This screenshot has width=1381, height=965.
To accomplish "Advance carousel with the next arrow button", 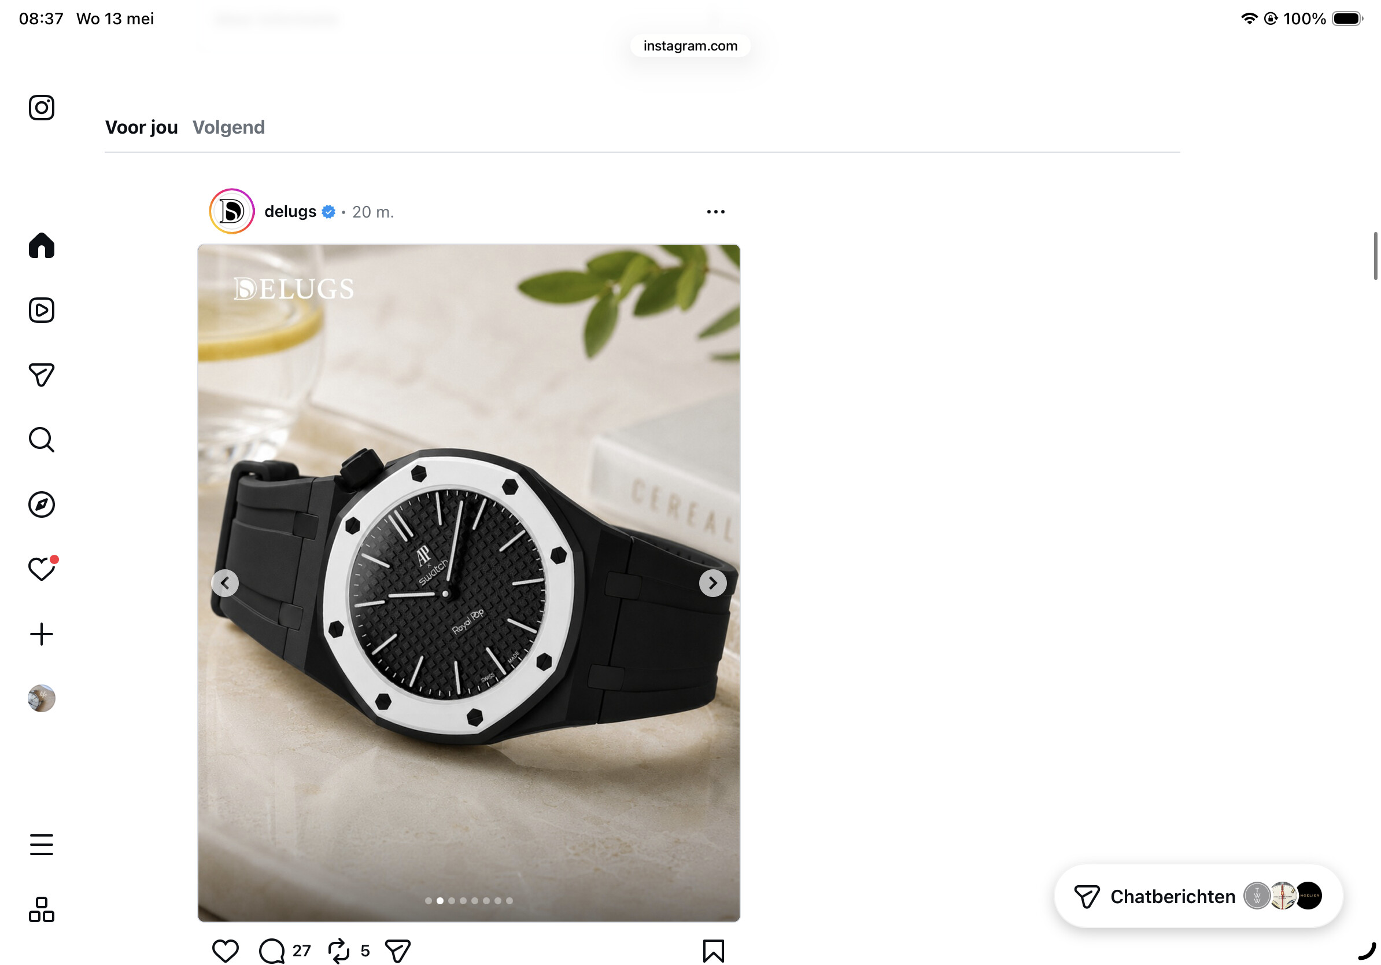I will tap(712, 583).
